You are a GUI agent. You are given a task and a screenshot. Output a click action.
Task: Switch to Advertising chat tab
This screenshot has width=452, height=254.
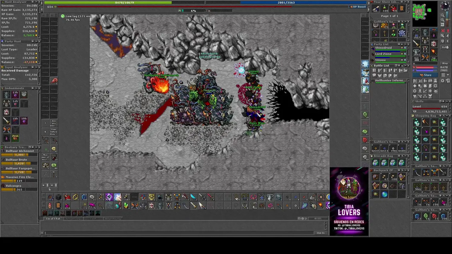coord(113,219)
